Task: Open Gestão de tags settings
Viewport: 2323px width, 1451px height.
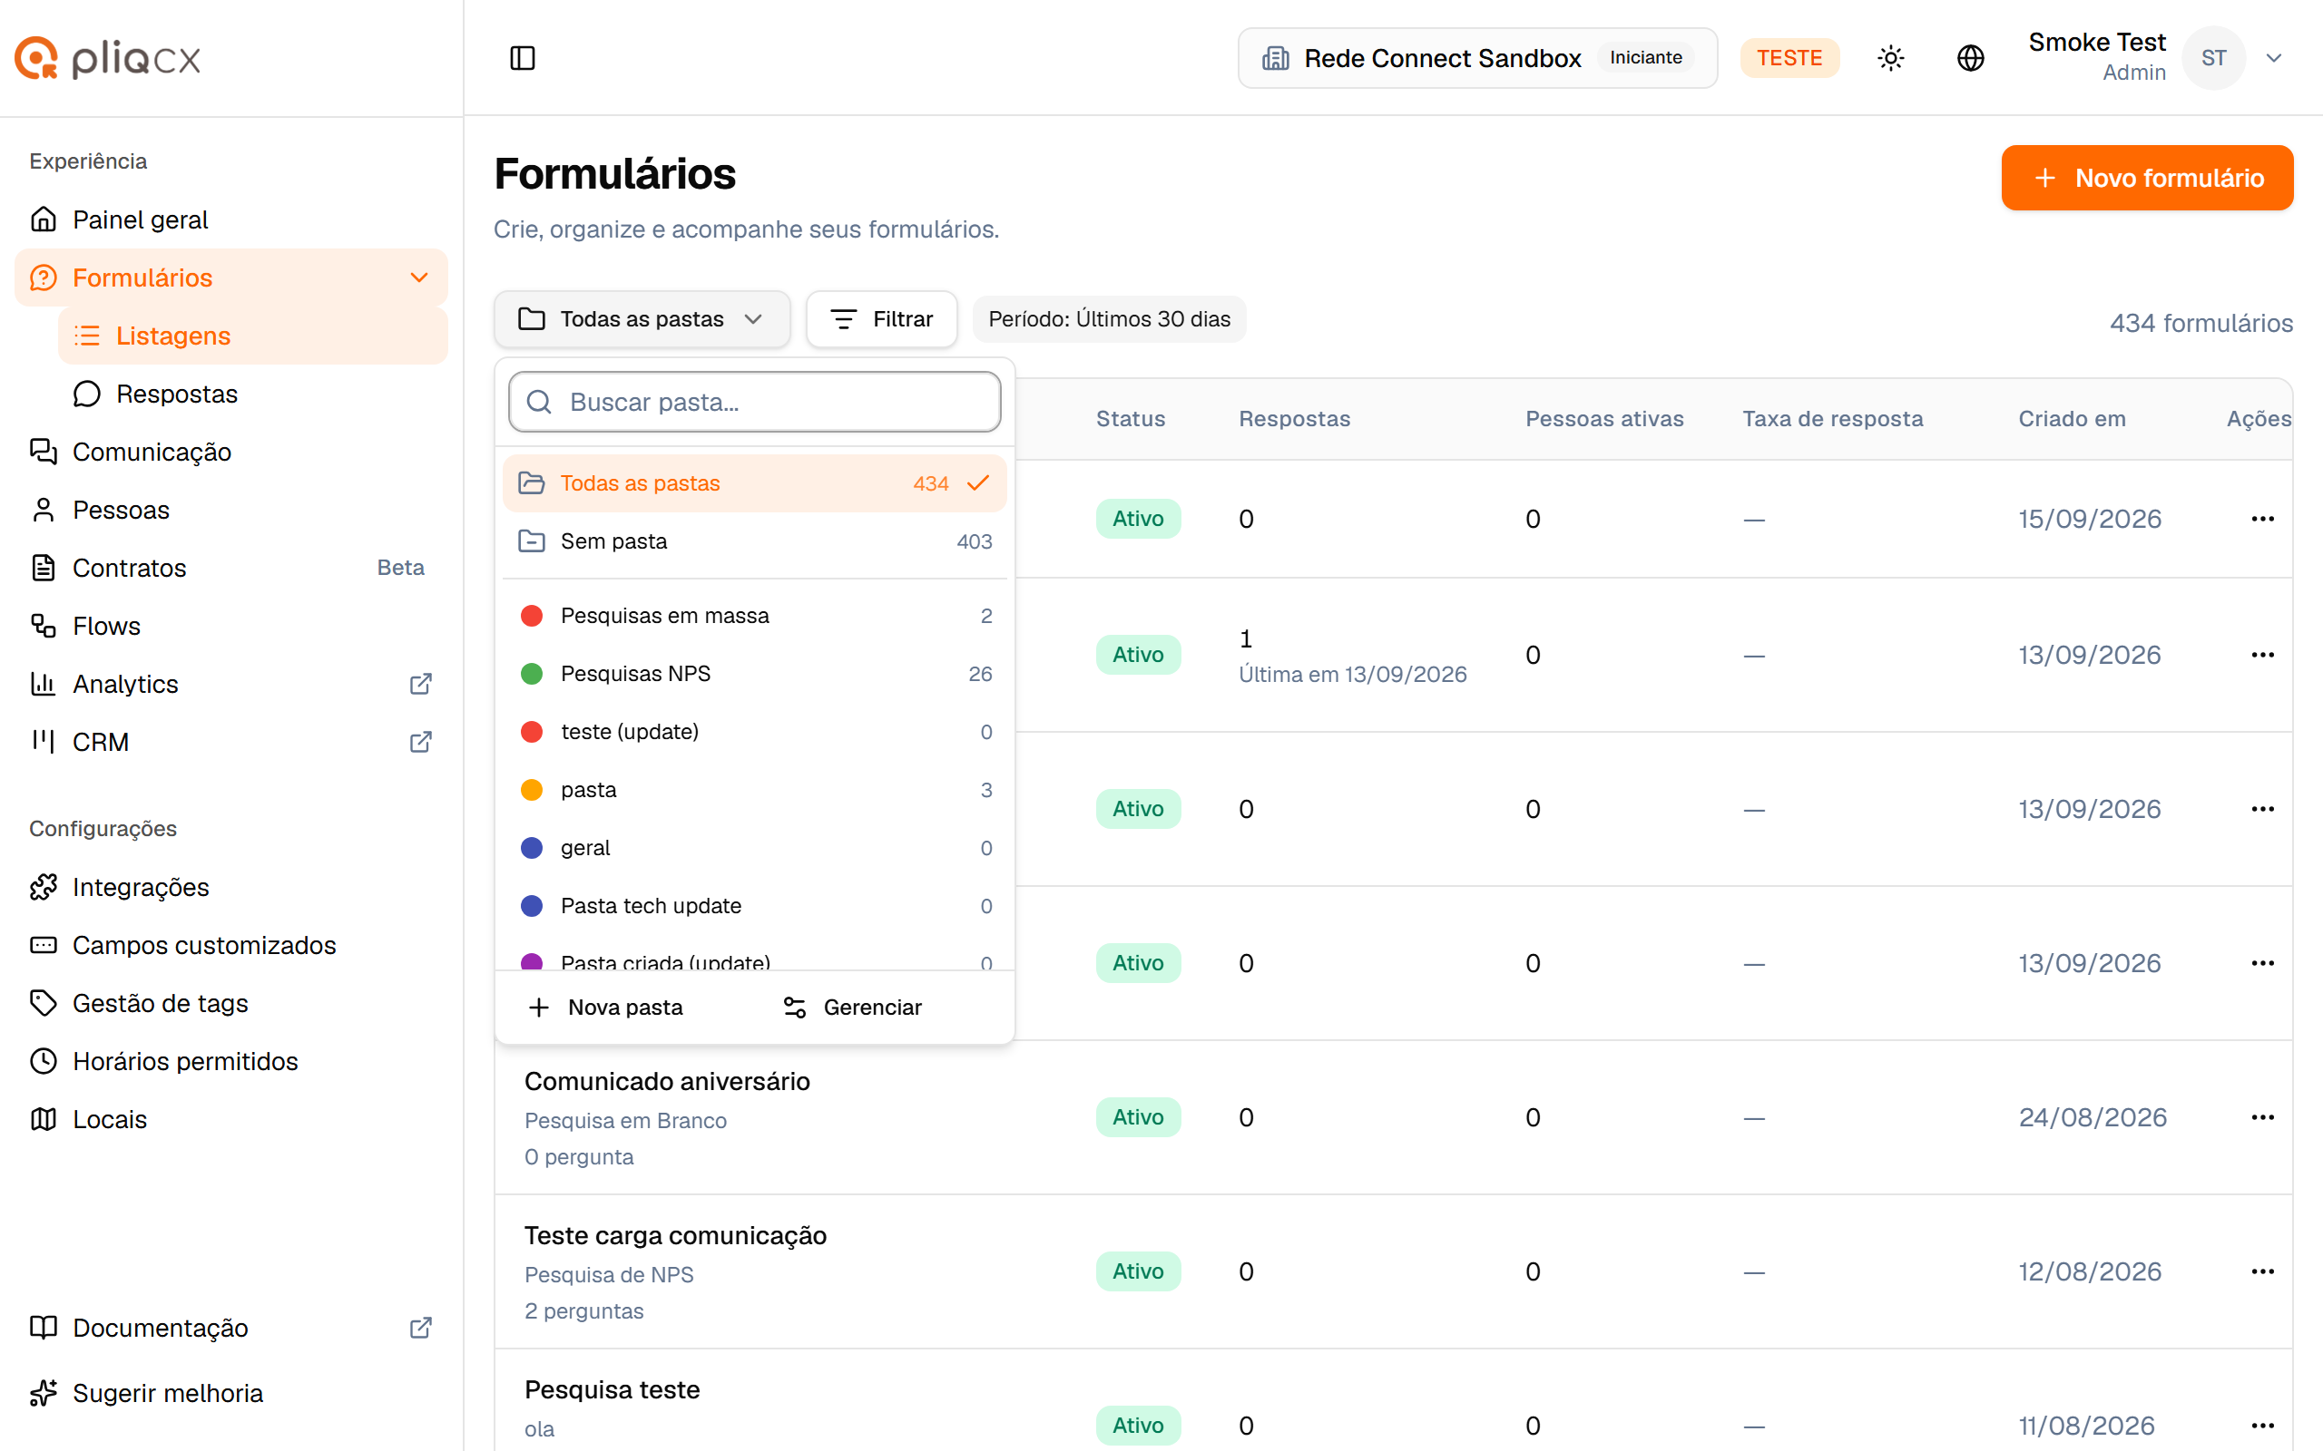Action: (x=231, y=1003)
